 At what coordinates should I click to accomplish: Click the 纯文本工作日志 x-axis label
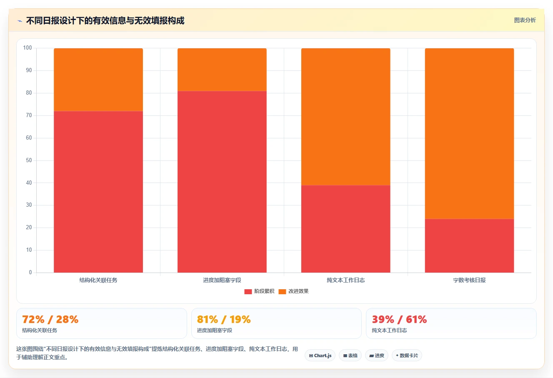[x=346, y=280]
